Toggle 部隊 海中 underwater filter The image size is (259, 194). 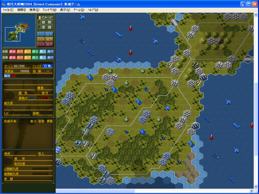50,58
